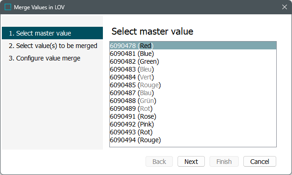The image size is (292, 175).
Task: Go to step 3 Configure value merge
Action: pyautogui.click(x=52, y=58)
